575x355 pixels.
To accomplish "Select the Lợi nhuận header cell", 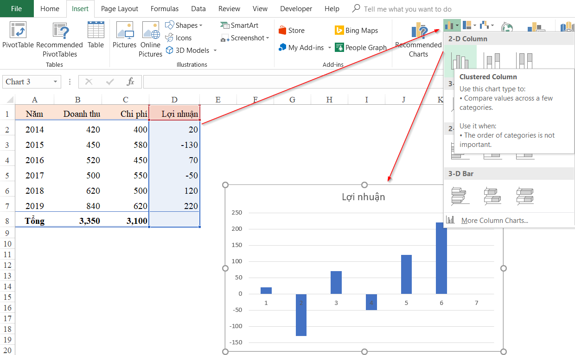I will (175, 114).
